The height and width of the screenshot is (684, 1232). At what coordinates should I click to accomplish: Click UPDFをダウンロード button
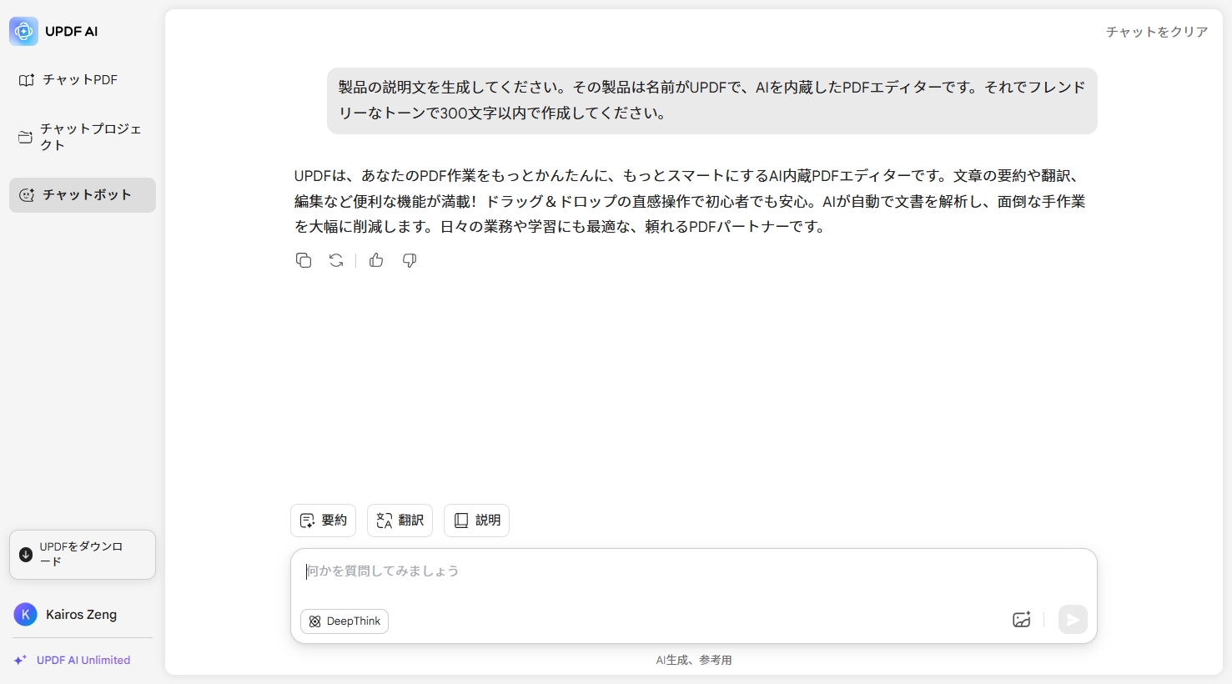point(82,555)
